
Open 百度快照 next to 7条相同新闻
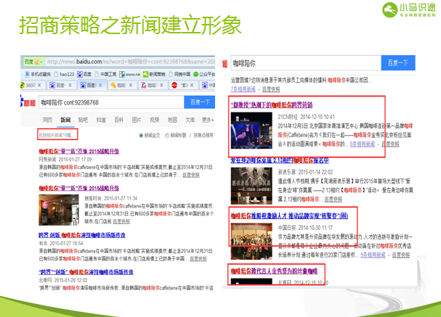[271, 89]
